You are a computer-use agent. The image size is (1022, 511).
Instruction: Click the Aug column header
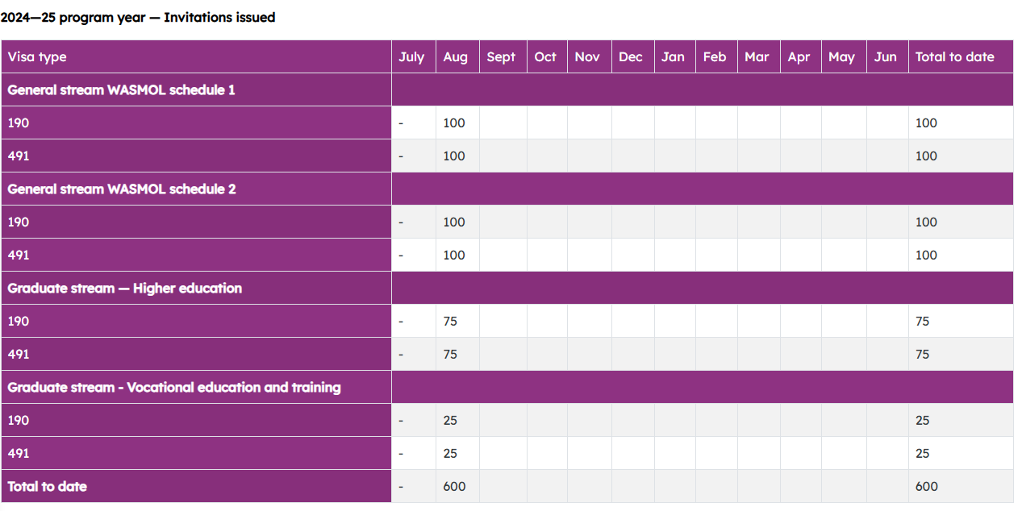455,57
